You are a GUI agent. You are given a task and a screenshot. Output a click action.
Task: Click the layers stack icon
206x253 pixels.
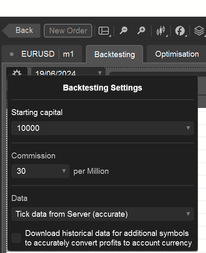point(199,31)
